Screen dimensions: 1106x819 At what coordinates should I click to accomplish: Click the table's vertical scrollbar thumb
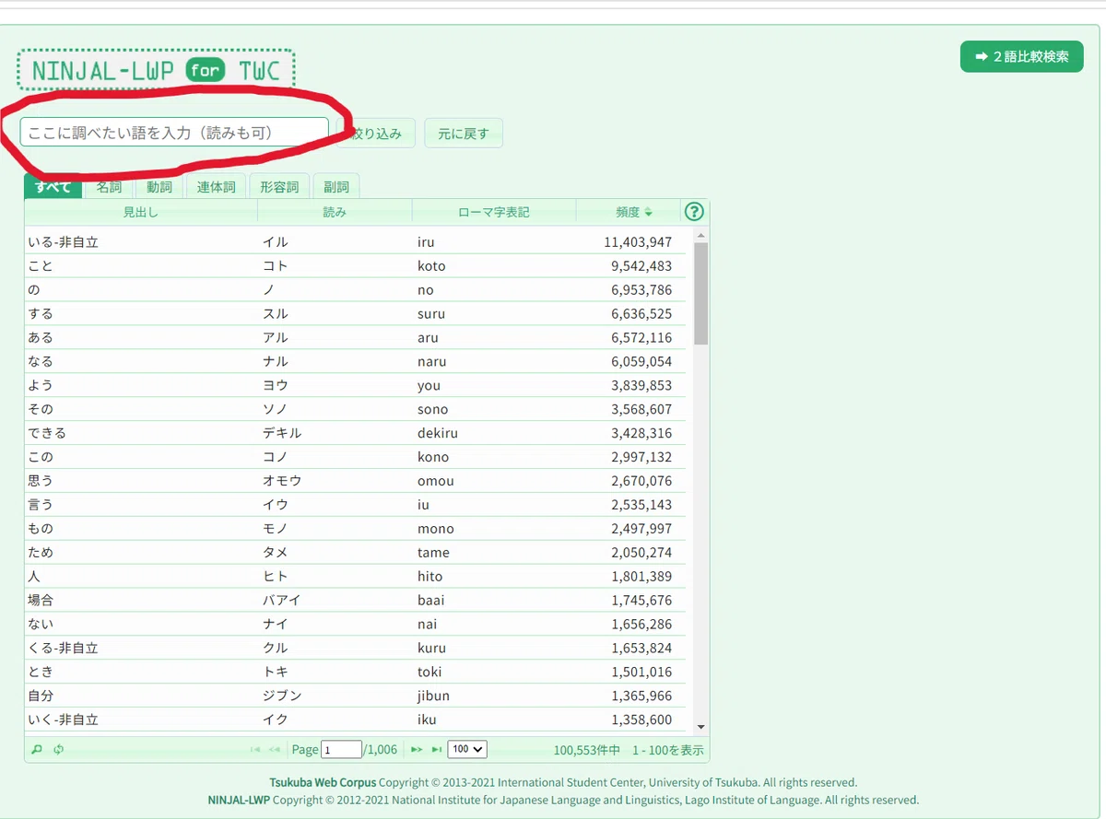click(700, 293)
